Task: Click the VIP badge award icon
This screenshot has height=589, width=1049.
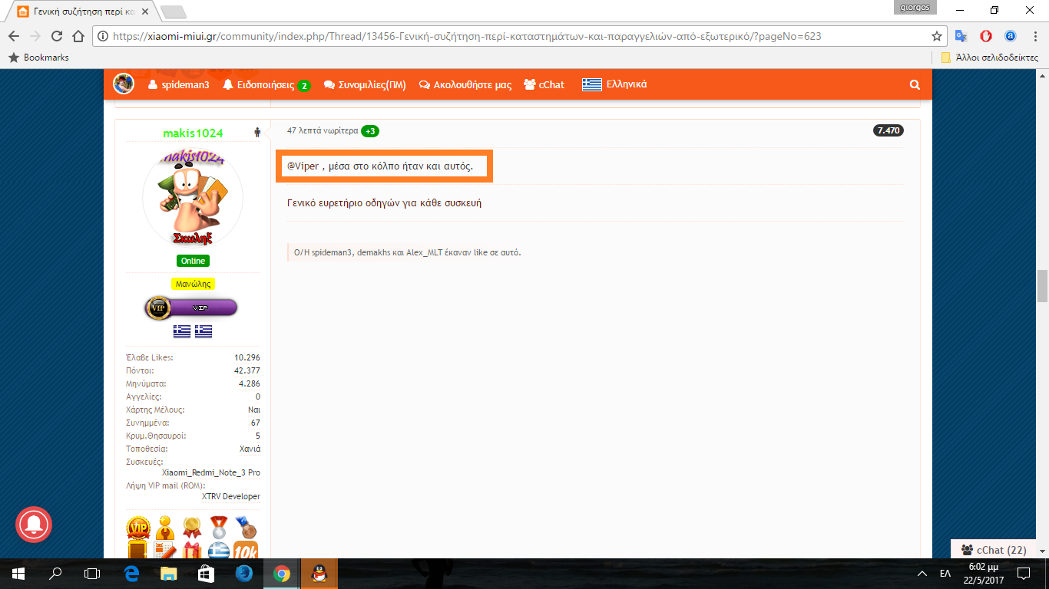Action: click(139, 527)
